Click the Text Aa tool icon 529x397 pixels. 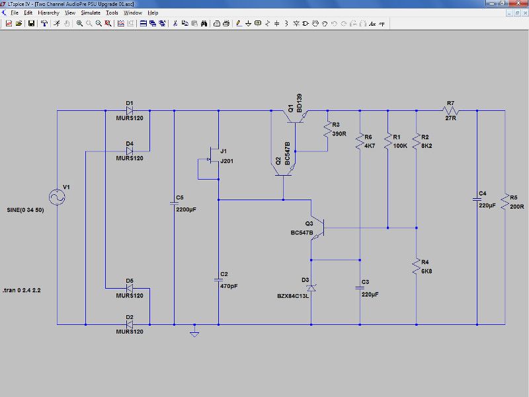pos(372,24)
